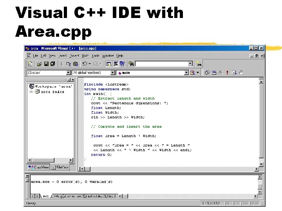
Task: Open the Redo history dropdown arrow
Action: tap(101, 64)
